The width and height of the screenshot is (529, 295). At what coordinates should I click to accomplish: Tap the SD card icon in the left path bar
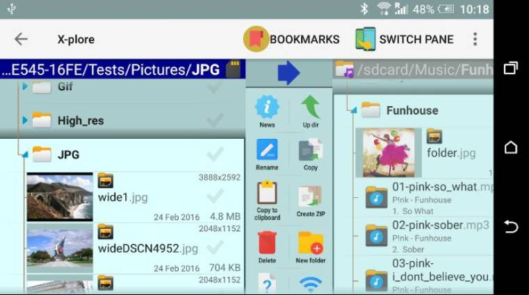(x=234, y=69)
